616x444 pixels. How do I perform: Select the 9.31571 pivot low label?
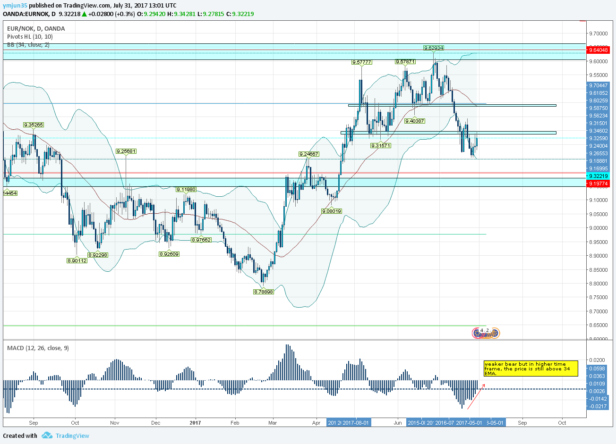tap(381, 145)
